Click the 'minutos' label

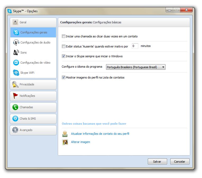146,46
